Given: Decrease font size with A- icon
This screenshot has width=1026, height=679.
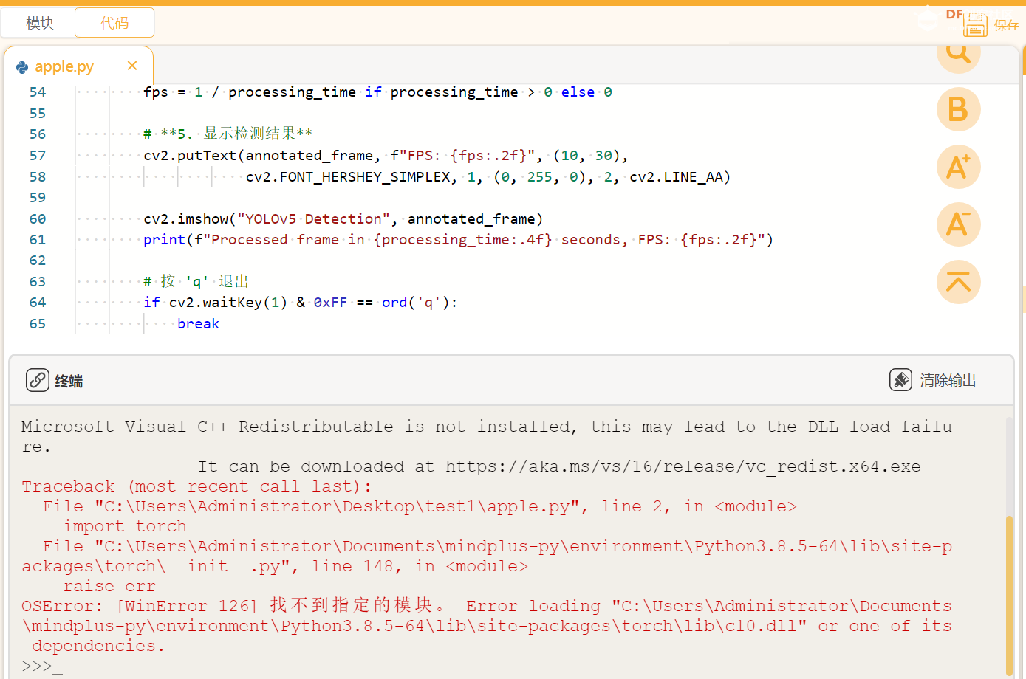Looking at the screenshot, I should [958, 224].
